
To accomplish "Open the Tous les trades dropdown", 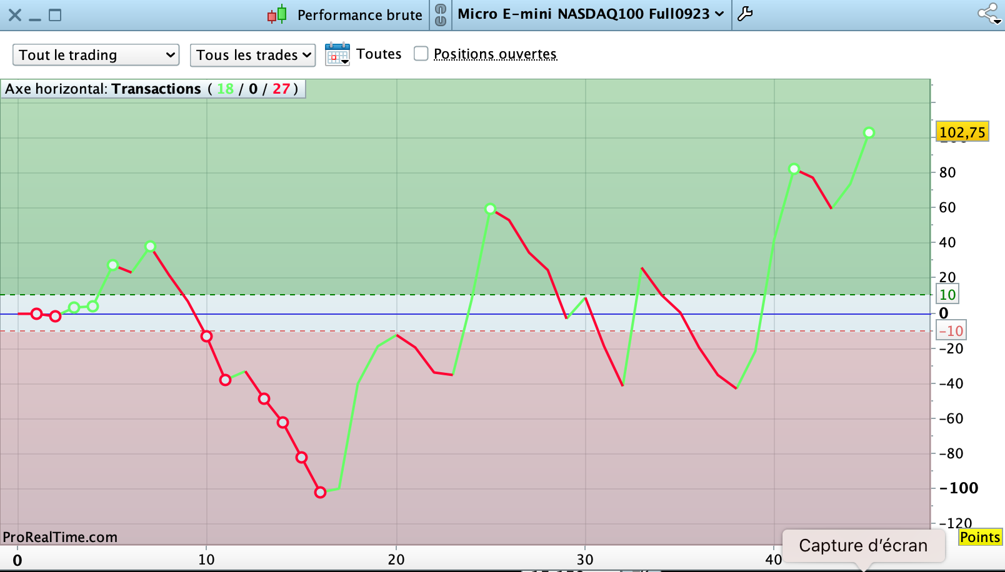I will coord(252,55).
